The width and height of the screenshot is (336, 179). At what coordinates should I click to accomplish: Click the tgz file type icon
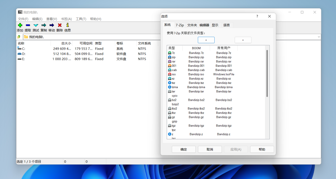point(170,125)
